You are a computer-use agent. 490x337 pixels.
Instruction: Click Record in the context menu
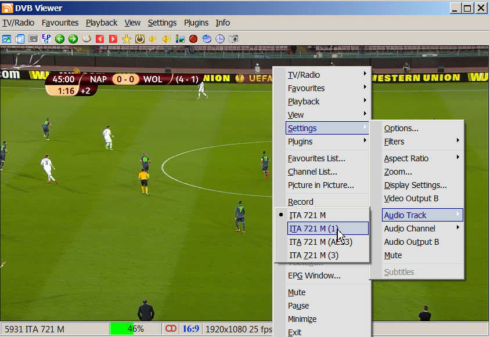point(327,202)
